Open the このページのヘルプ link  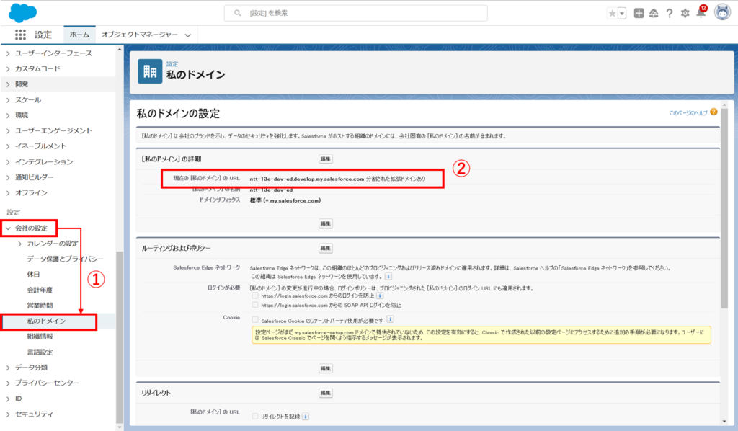(688, 113)
